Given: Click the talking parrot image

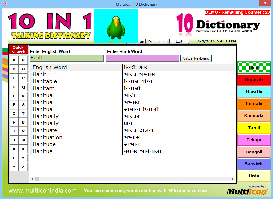Looking at the screenshot, I should click(x=116, y=26).
